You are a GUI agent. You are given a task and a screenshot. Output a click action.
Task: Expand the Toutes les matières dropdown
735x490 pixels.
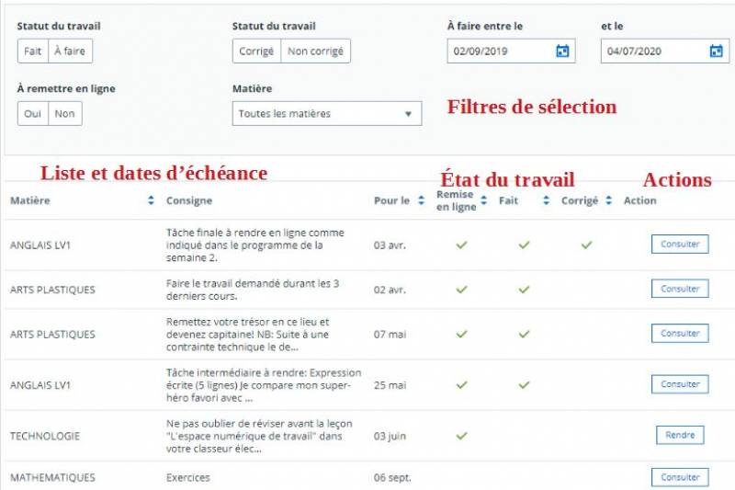[x=327, y=114]
